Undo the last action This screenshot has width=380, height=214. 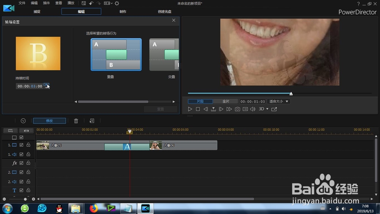(x=91, y=3)
